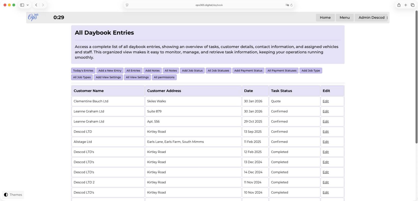The image size is (418, 201).
Task: Click the translate icon in the address bar
Action: pyautogui.click(x=287, y=5)
